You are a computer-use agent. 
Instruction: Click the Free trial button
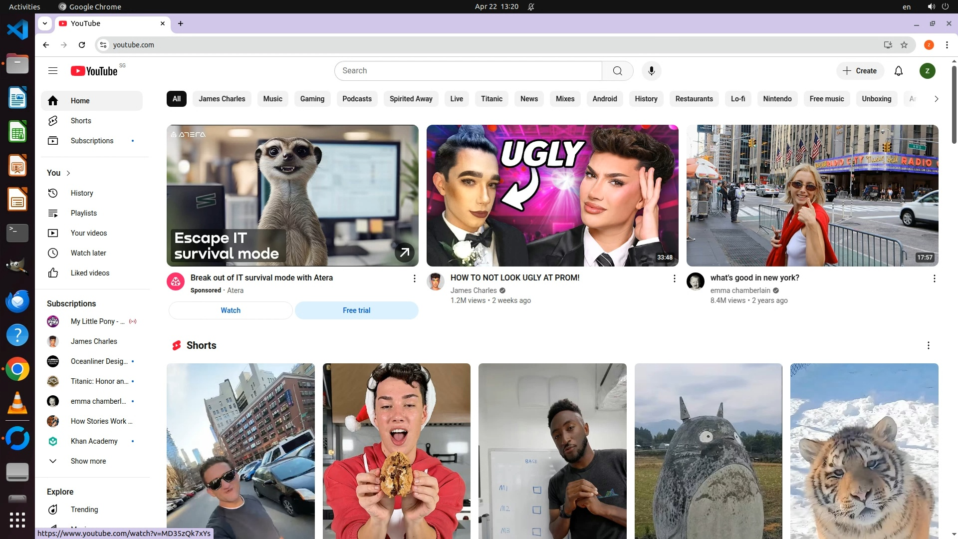coord(356,310)
